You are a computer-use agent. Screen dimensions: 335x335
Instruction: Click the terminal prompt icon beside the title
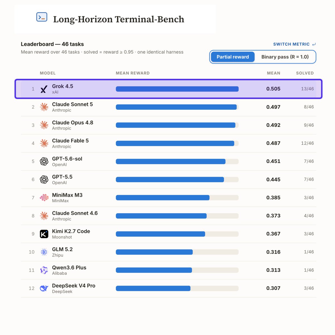point(42,17)
